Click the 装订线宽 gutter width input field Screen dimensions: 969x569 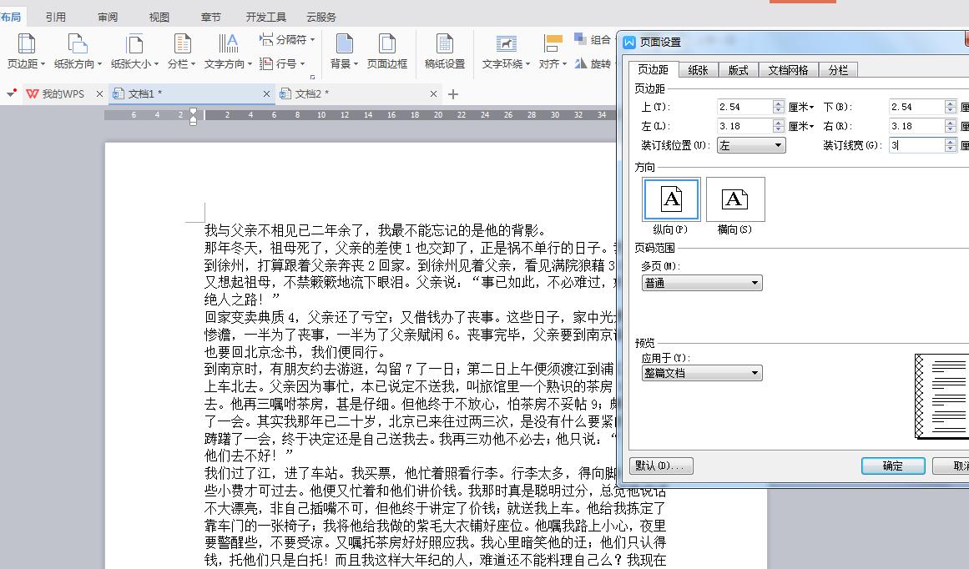(x=914, y=146)
